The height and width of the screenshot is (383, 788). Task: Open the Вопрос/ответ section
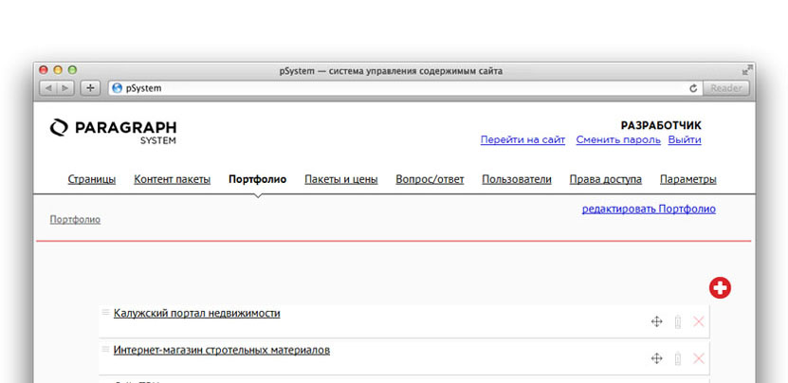click(430, 179)
